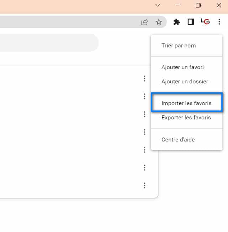Choose Ajouter un dossier
The height and width of the screenshot is (232, 228).
click(x=187, y=82)
